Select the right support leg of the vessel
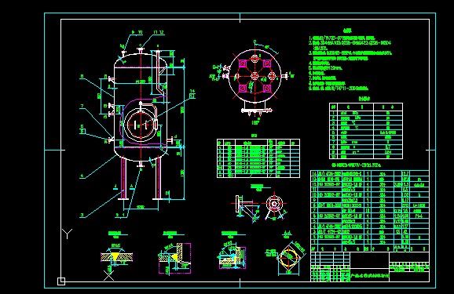454x294 pixels. pos(157,179)
